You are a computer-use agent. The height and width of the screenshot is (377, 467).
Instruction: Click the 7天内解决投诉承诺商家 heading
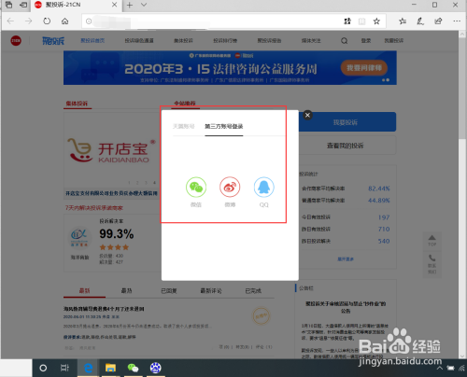point(94,208)
